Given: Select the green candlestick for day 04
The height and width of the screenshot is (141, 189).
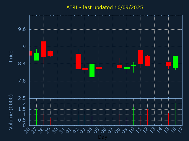Looking at the screenshot, I should pyautogui.click(x=92, y=70).
